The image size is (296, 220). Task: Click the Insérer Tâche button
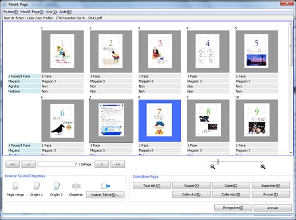tap(105, 195)
